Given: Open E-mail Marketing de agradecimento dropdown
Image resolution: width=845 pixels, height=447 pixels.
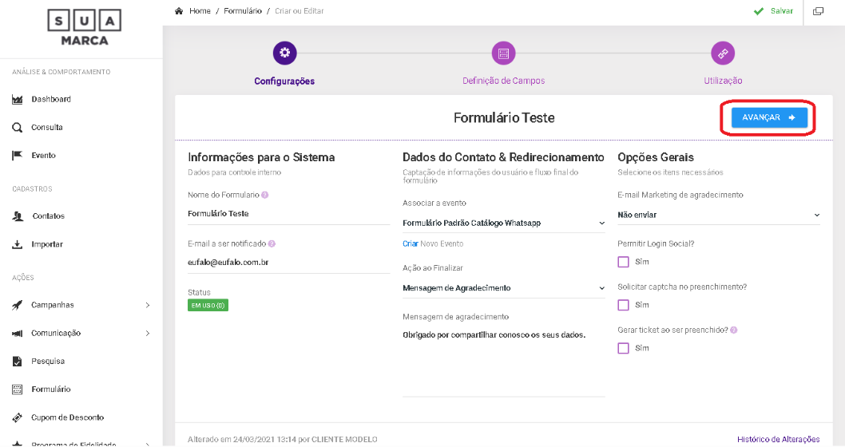Looking at the screenshot, I should point(718,215).
